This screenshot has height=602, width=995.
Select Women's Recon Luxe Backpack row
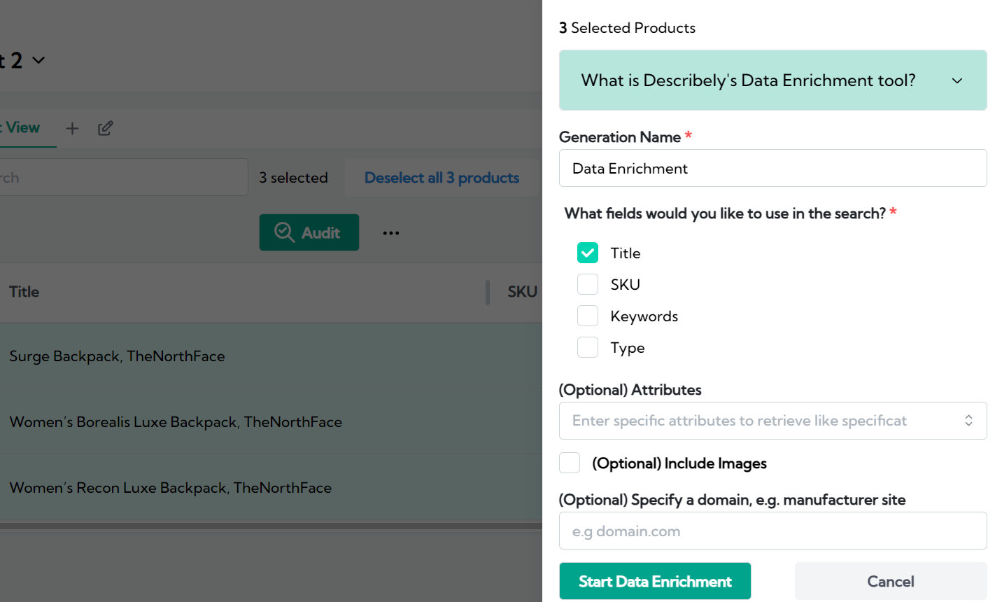(271, 487)
